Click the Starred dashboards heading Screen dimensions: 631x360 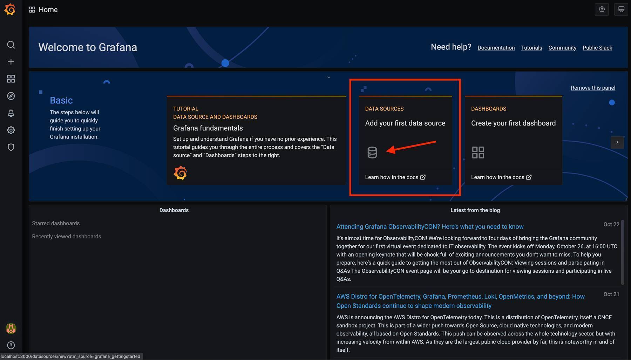(x=56, y=224)
